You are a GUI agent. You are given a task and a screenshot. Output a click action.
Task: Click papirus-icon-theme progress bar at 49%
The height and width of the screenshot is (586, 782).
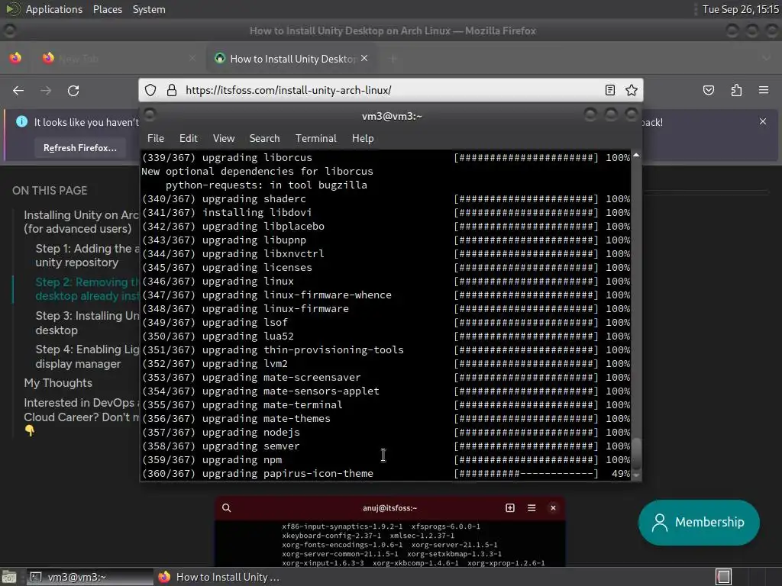click(525, 474)
